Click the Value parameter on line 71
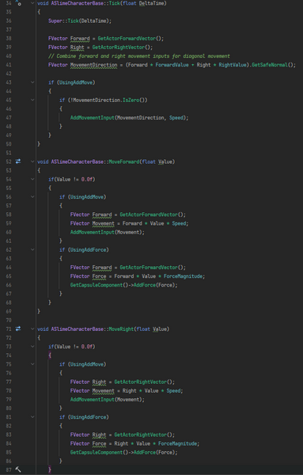 160,329
